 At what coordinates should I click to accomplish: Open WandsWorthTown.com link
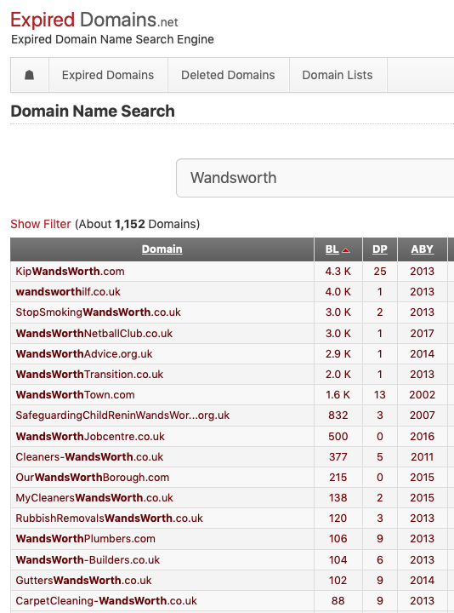click(x=75, y=395)
